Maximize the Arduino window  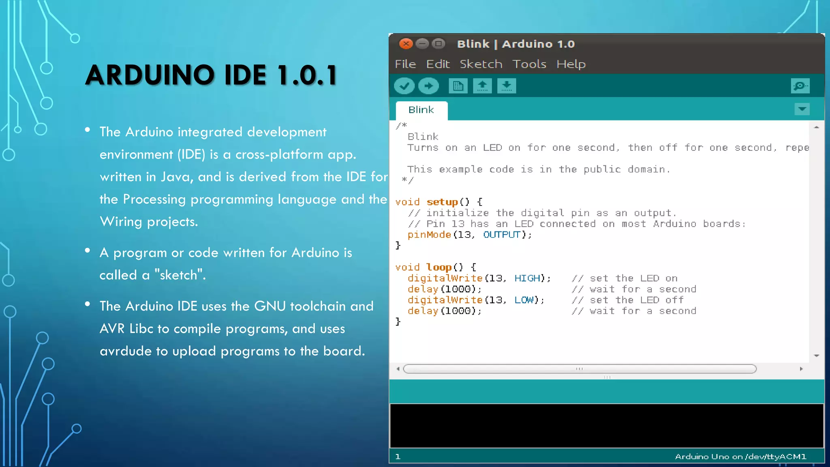tap(439, 44)
